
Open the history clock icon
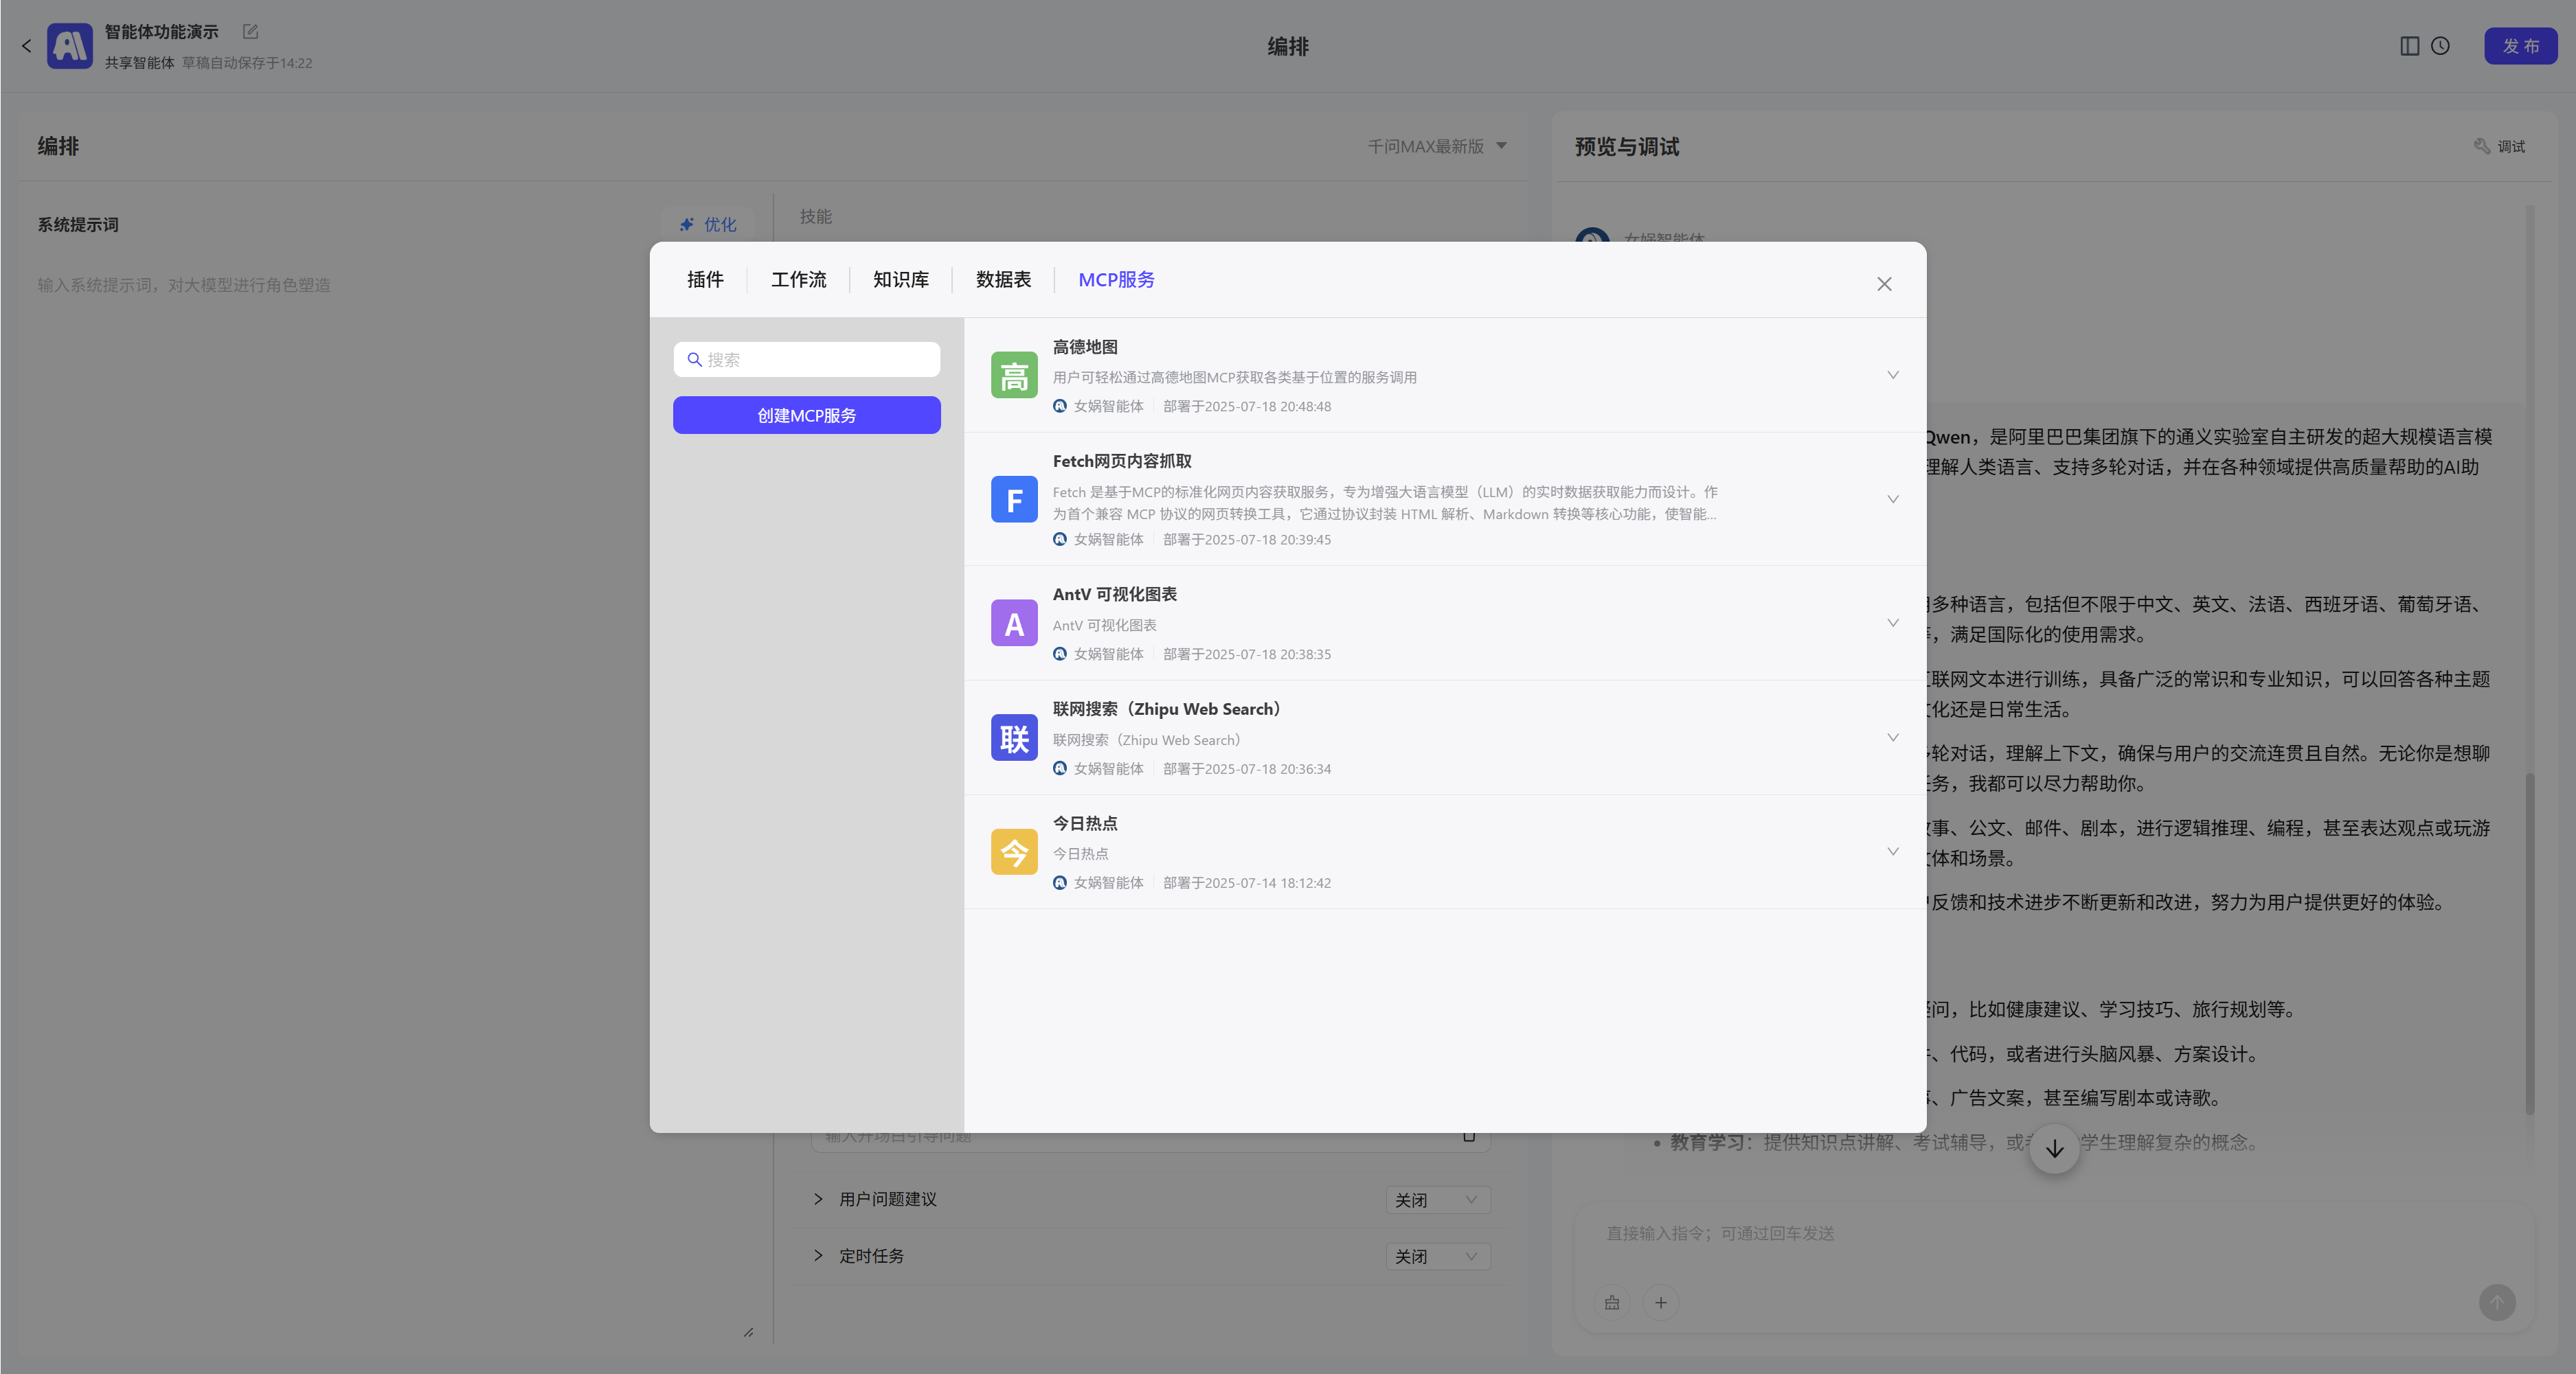point(2440,46)
